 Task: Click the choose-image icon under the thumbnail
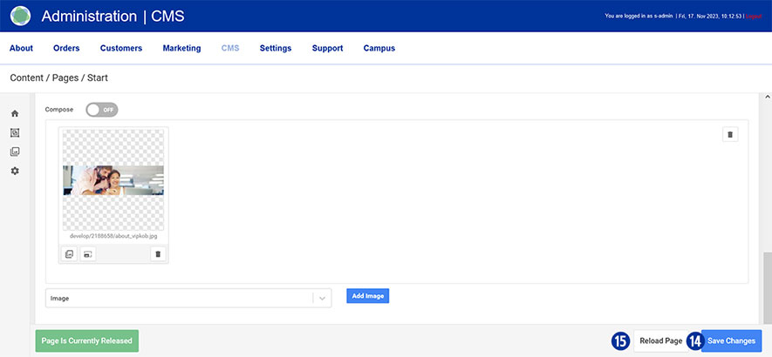(x=70, y=254)
